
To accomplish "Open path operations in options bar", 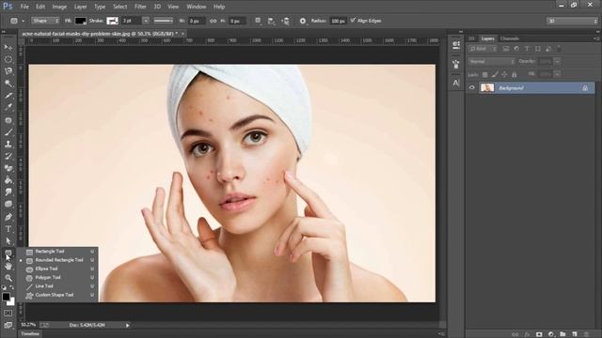I will point(258,21).
